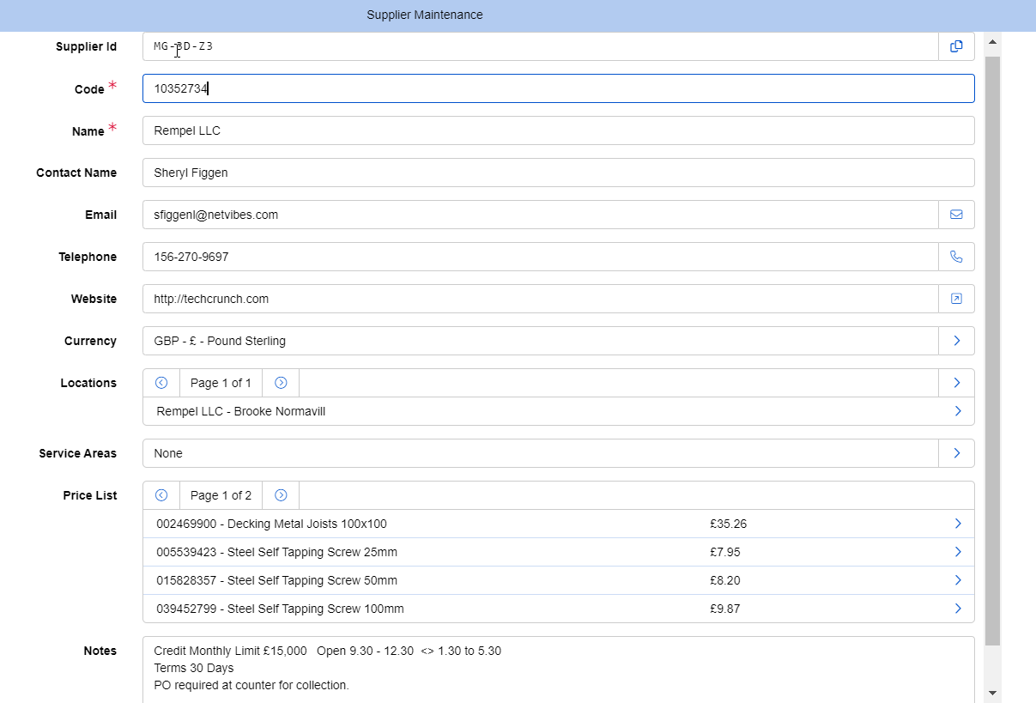Open the Currency selection chevron

tap(956, 341)
